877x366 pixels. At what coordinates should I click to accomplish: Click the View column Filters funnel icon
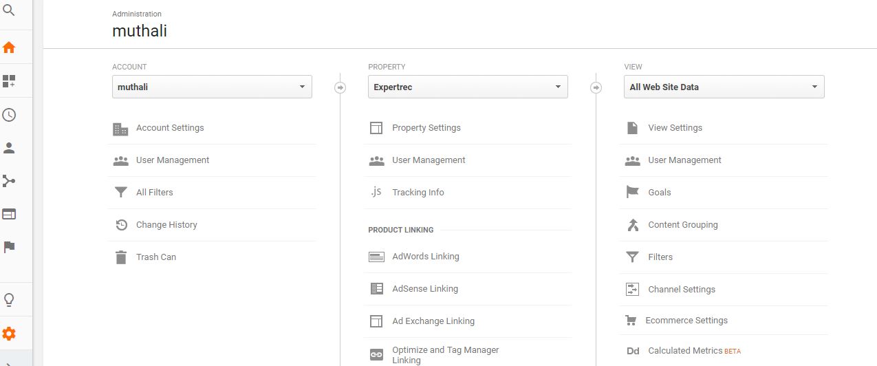(x=633, y=257)
